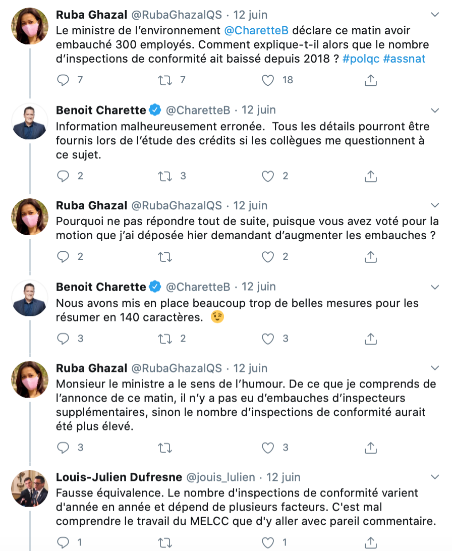Screen dimensions: 452x551
Task: Retweet Benoit Charette's 'Information malheureusement erronée' tweet
Action: click(x=165, y=176)
